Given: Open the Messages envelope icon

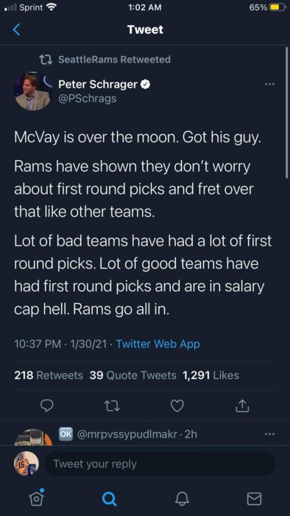Looking at the screenshot, I should [x=254, y=499].
